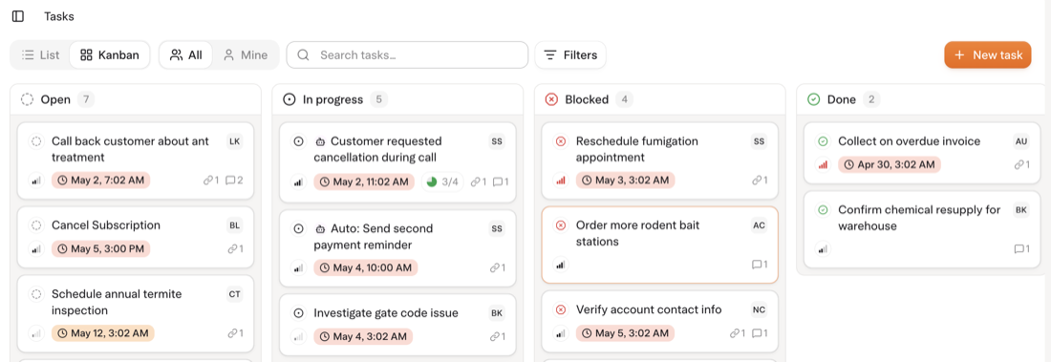This screenshot has width=1051, height=362.
Task: Change status of Investigate gate code issue
Action: [x=299, y=313]
